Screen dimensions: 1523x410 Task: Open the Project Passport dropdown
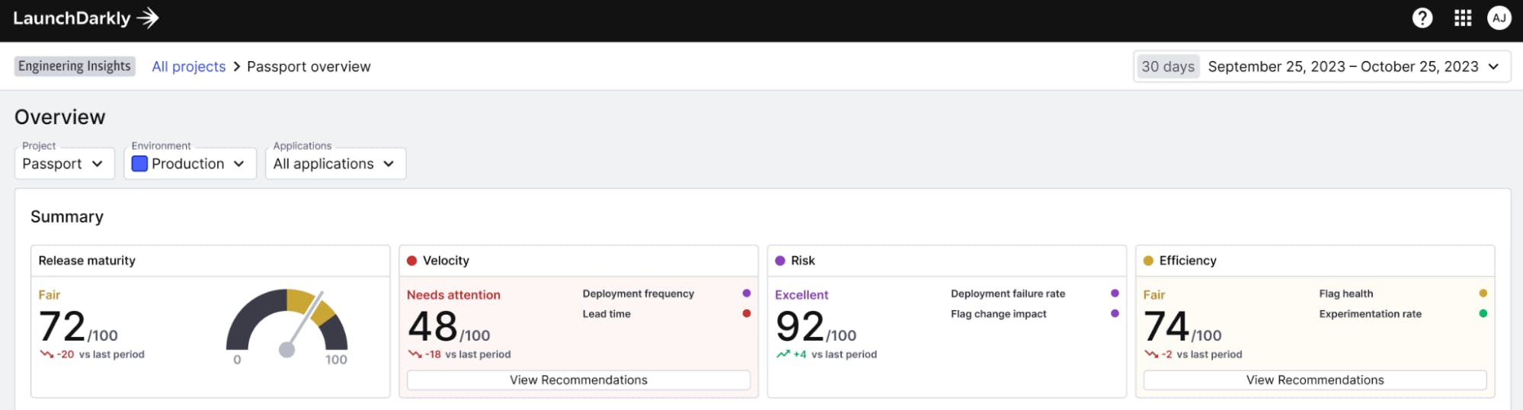[64, 164]
